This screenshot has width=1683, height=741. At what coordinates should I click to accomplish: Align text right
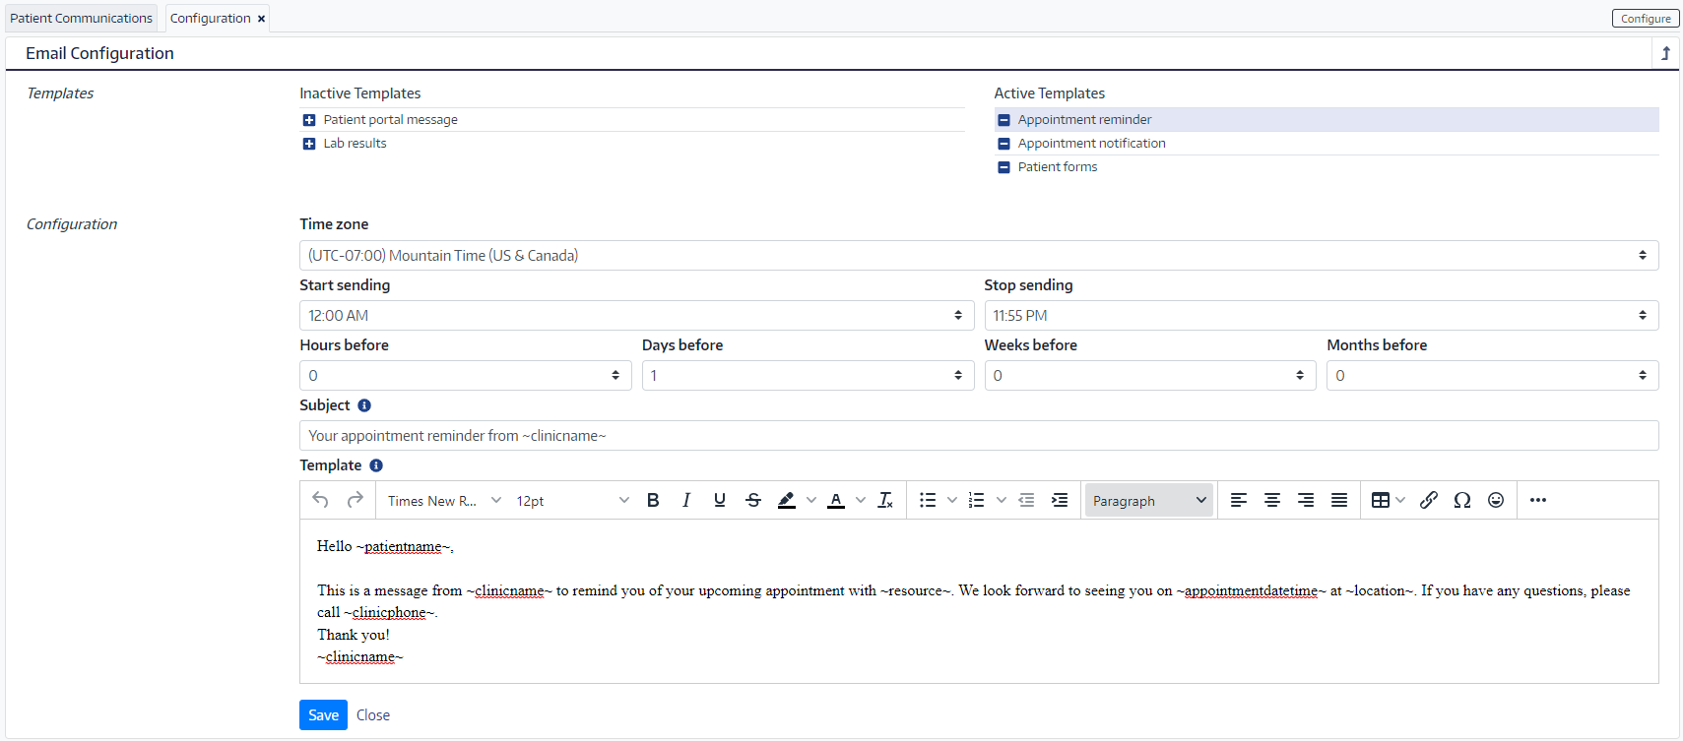click(1306, 500)
